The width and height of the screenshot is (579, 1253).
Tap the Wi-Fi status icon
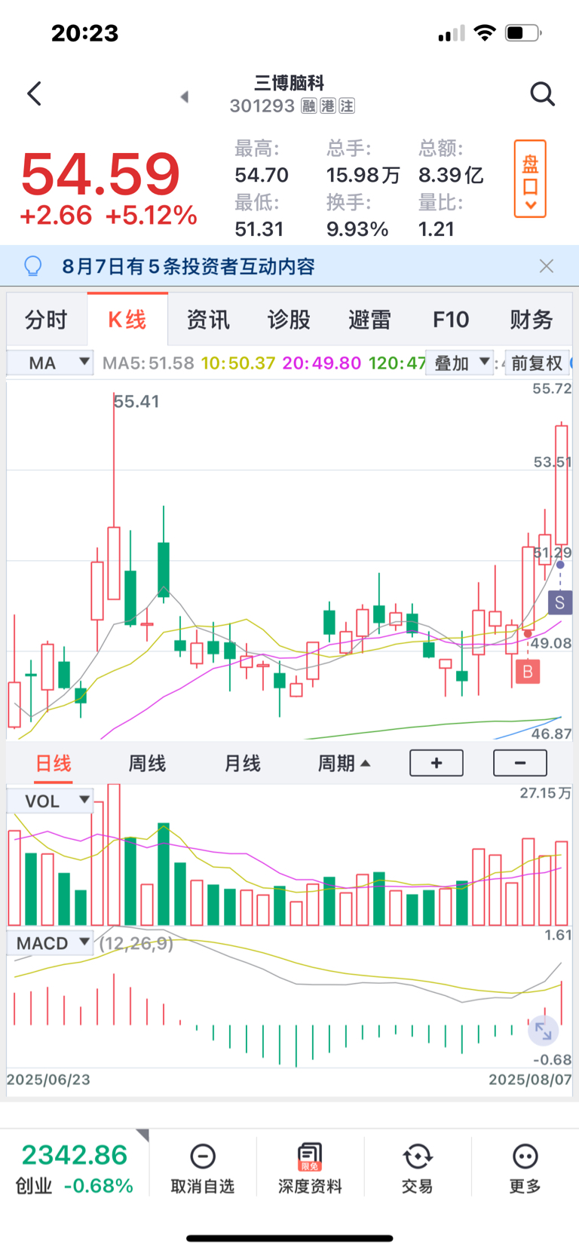point(485,32)
